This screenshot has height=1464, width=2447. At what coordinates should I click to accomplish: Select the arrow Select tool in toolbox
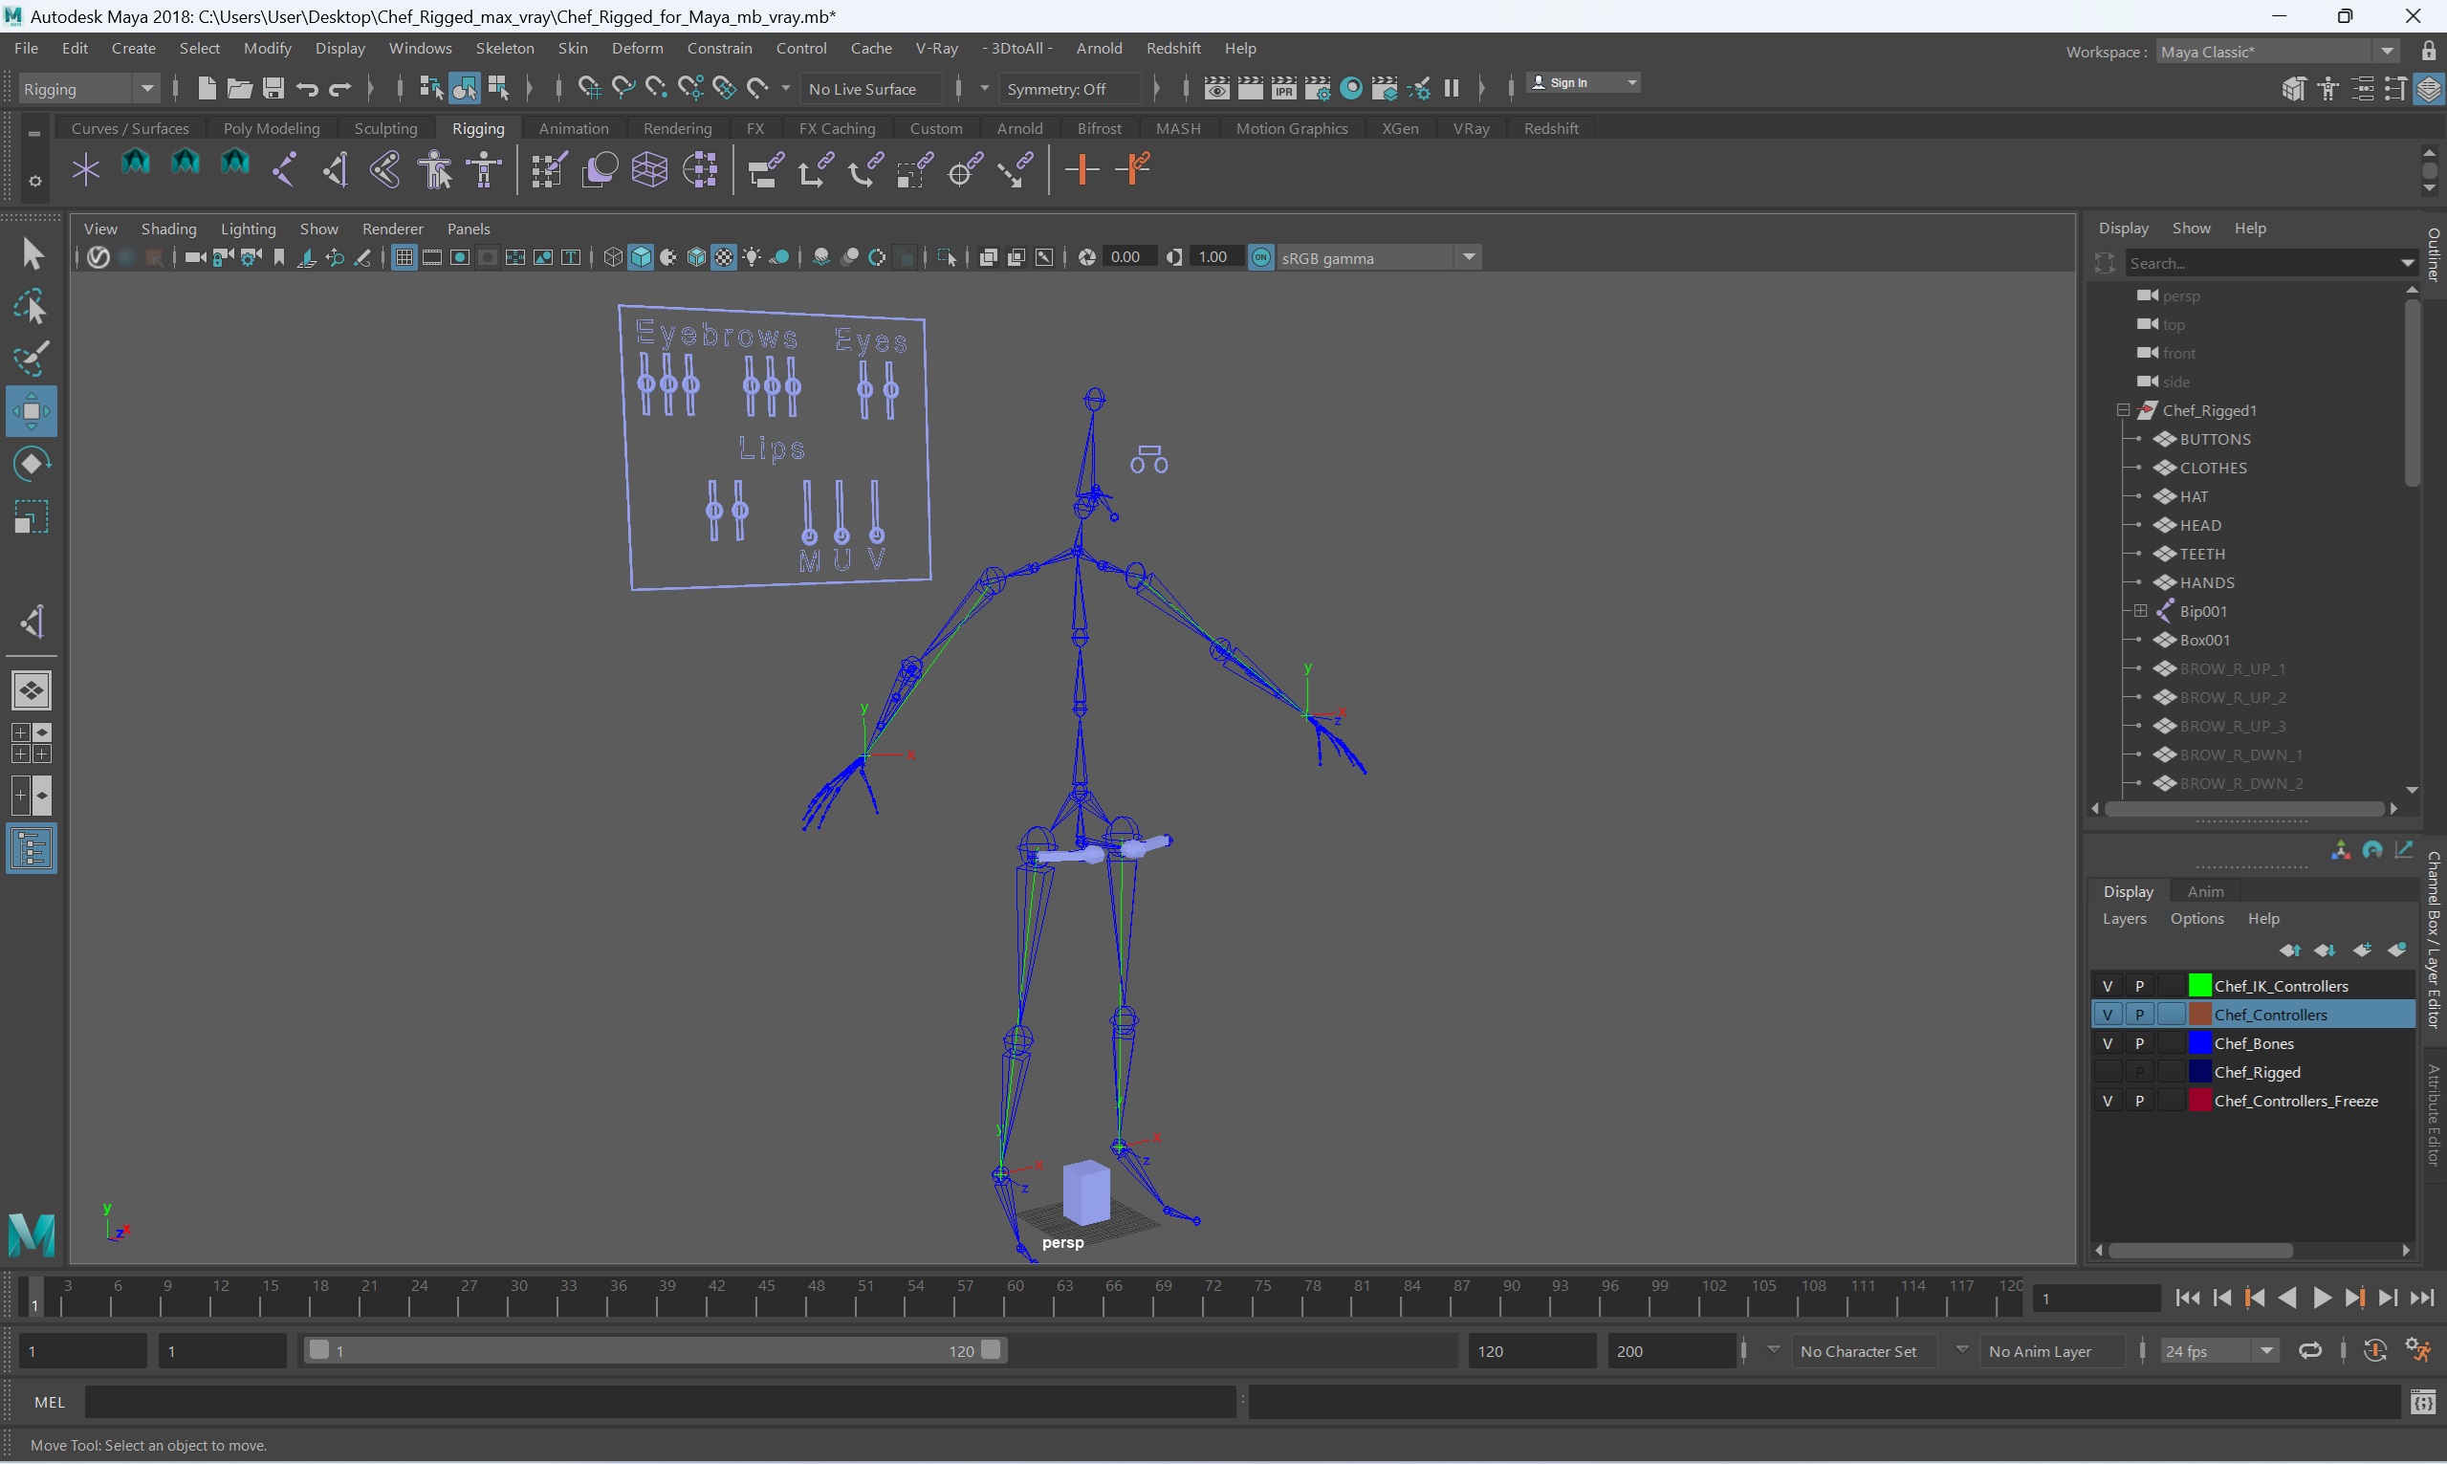pyautogui.click(x=32, y=254)
